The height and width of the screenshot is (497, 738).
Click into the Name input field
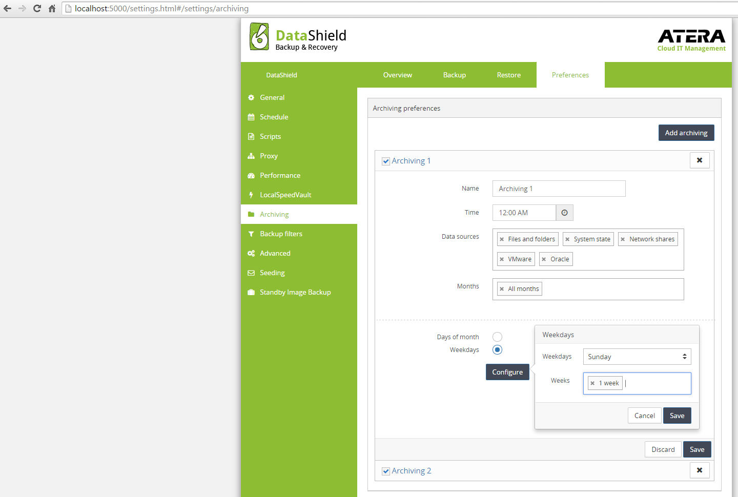[558, 189]
